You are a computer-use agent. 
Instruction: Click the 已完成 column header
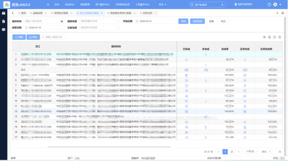click(186, 49)
